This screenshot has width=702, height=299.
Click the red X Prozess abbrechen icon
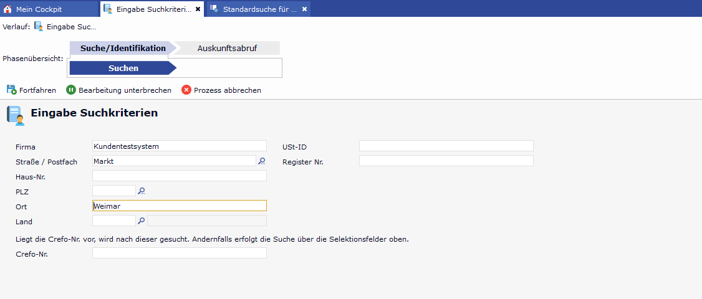coord(186,90)
